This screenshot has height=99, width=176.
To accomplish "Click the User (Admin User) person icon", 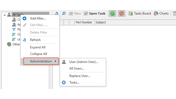I will coord(64,62).
